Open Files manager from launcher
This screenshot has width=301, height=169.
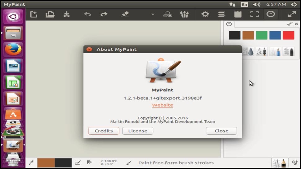13,33
